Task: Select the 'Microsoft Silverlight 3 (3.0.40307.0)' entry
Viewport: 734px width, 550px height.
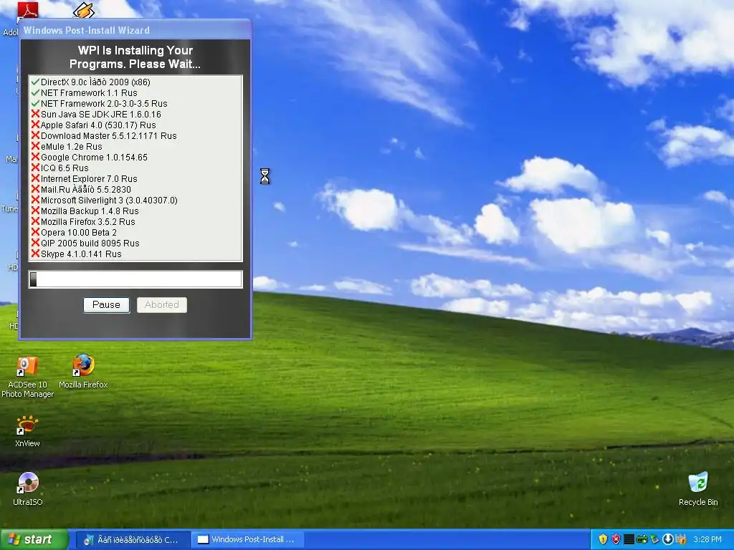Action: [109, 201]
